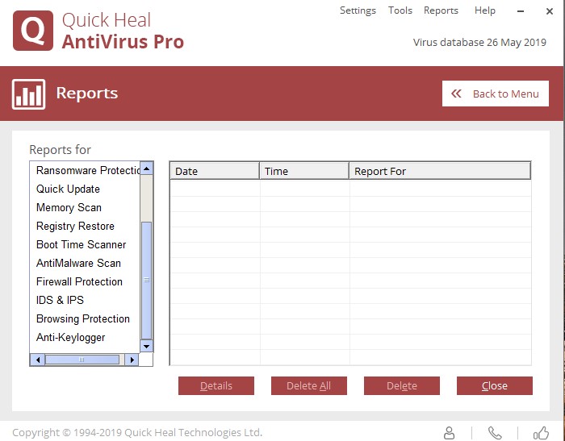Click the Reports bar chart icon
The height and width of the screenshot is (441, 565).
(28, 94)
